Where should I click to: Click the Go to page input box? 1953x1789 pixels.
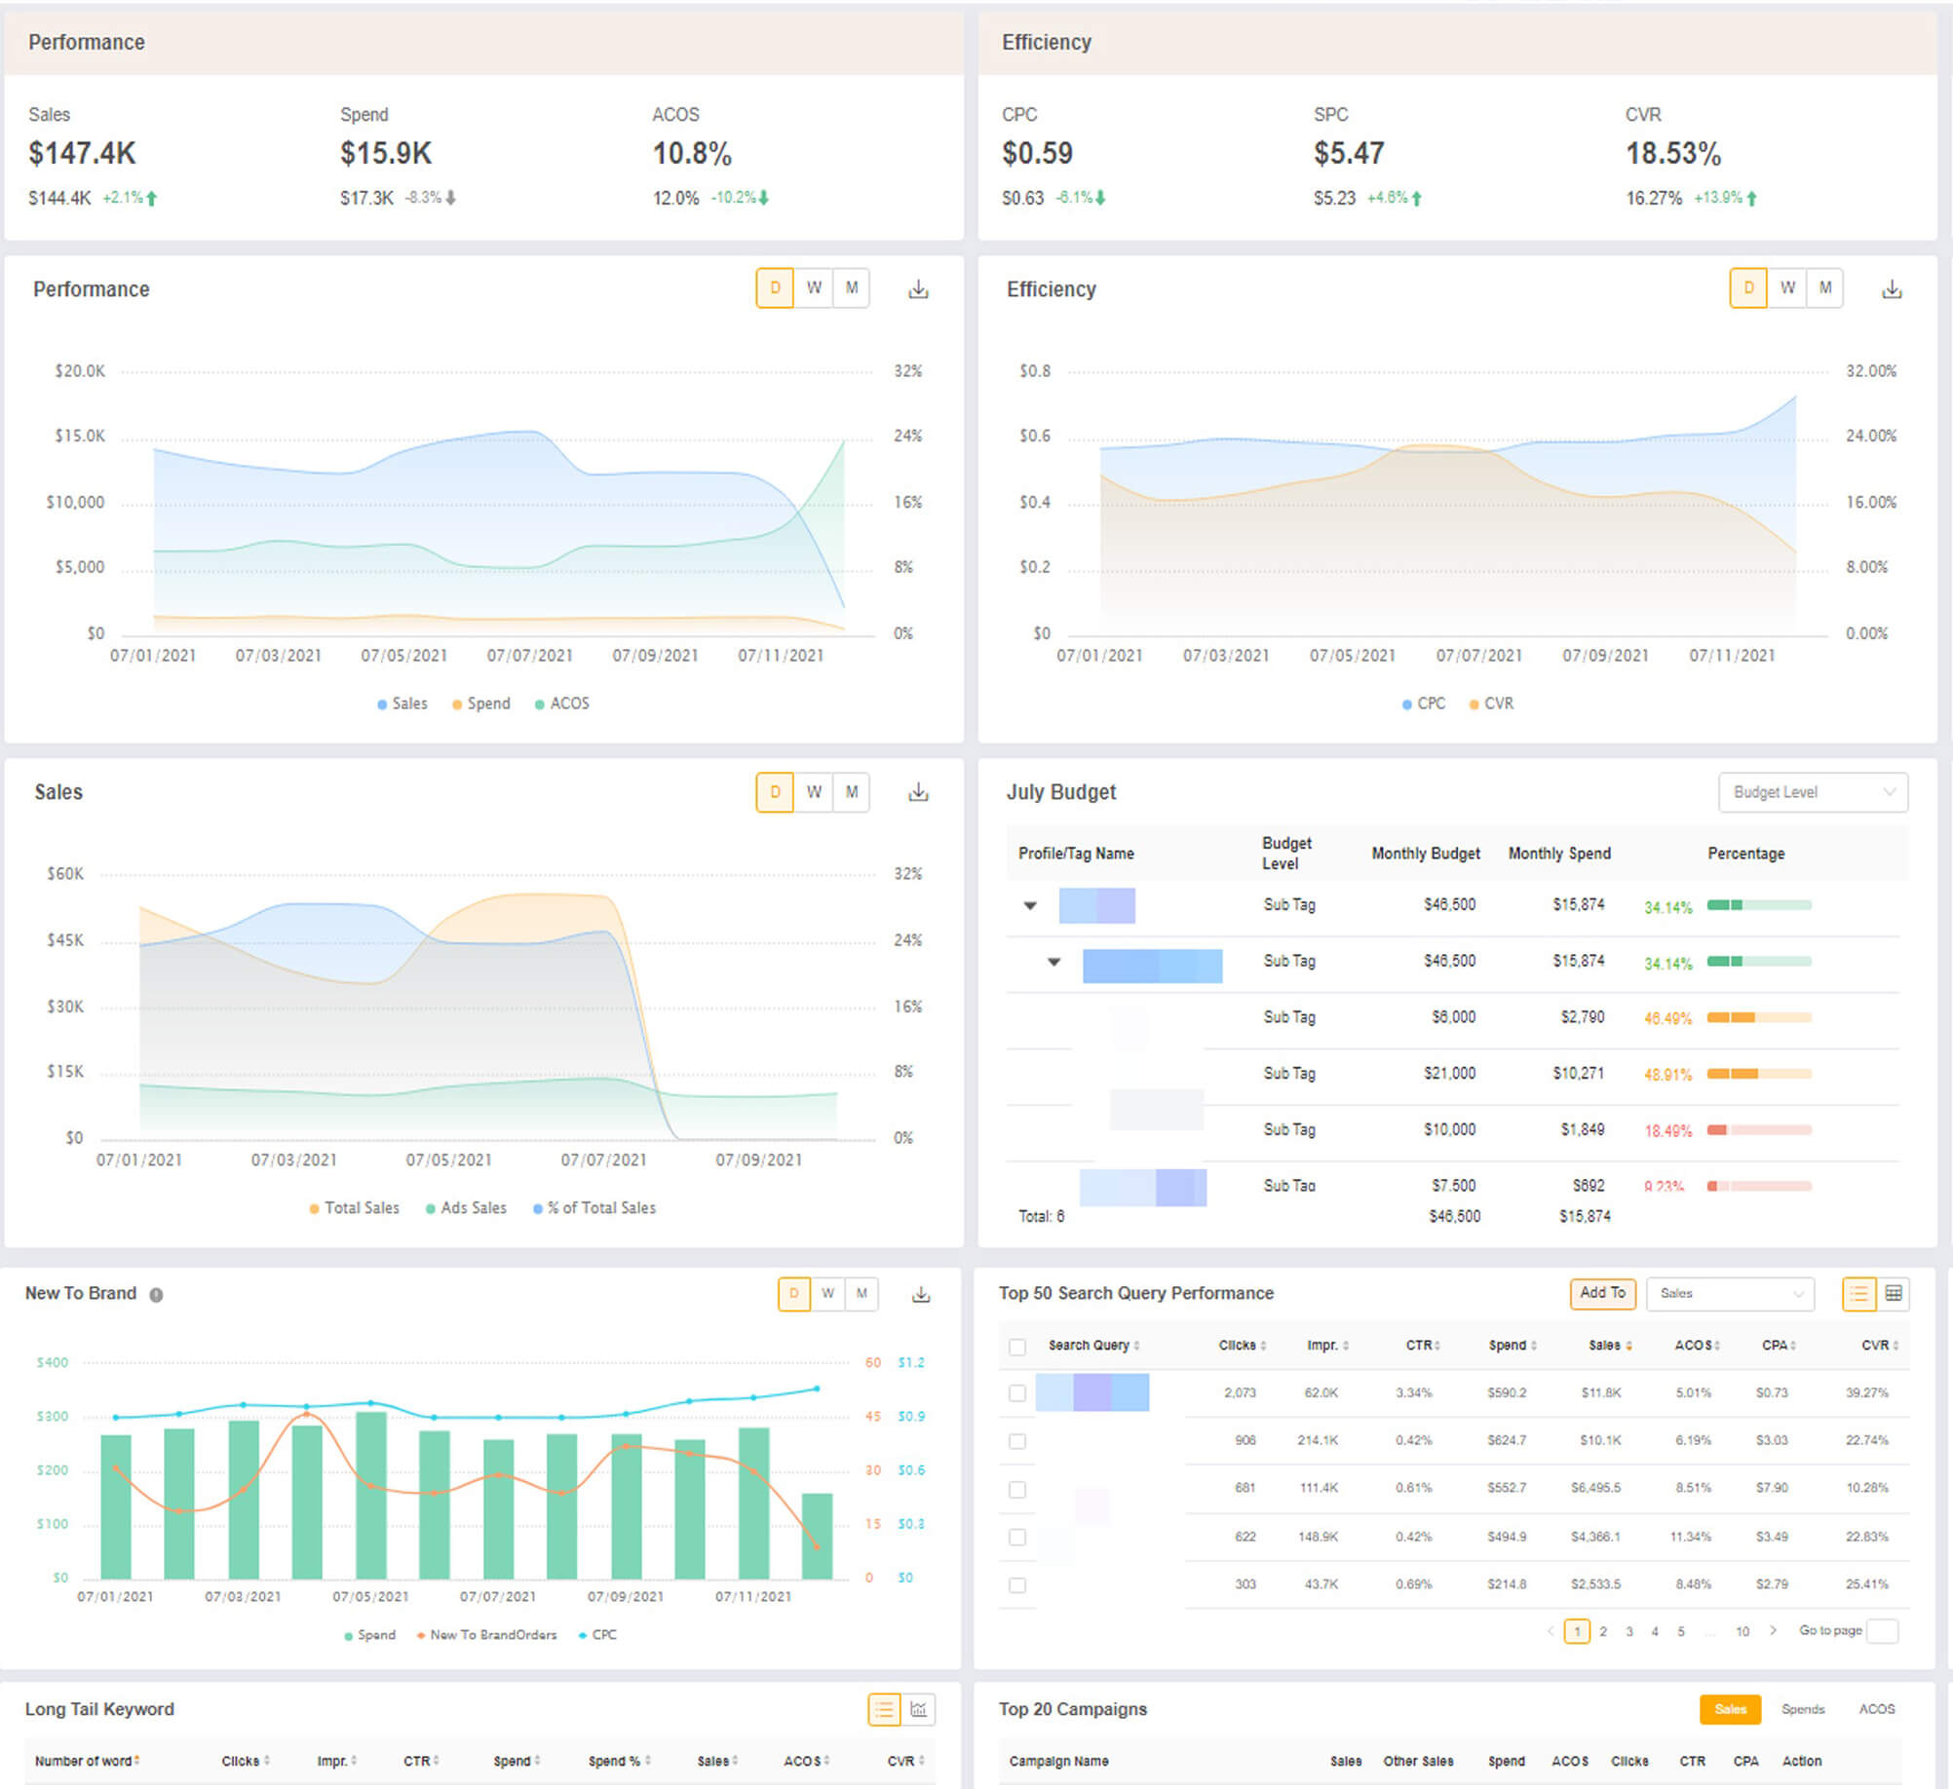(1882, 1631)
